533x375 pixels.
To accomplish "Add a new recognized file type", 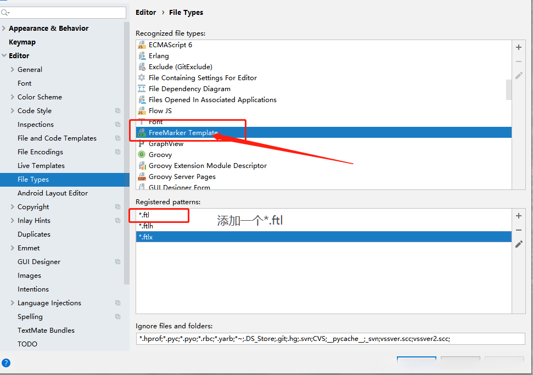I will point(519,47).
